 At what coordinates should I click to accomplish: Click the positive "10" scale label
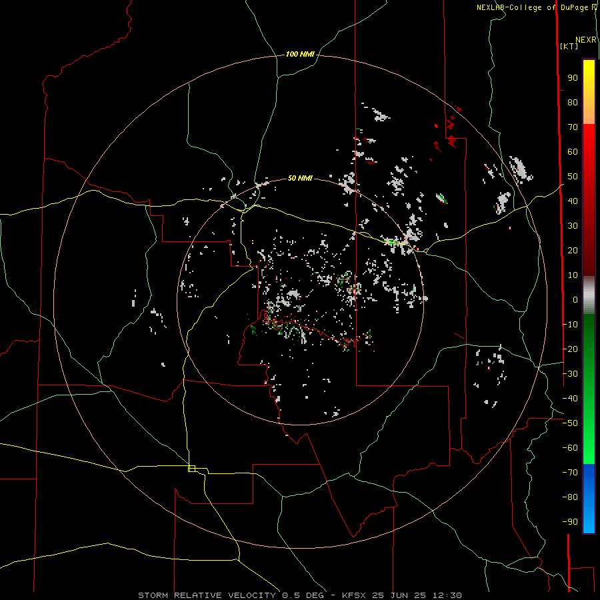[573, 275]
